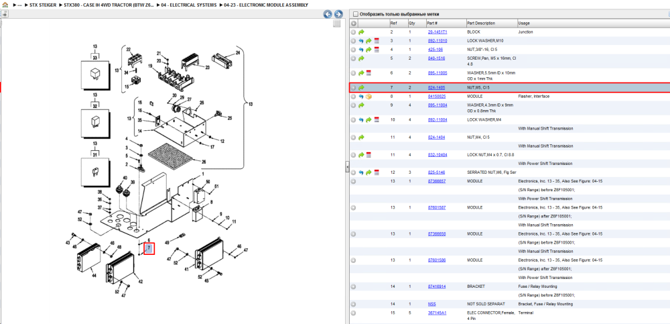670x324 pixels.
Task: Open part number link 367145A1
Action: coord(437,313)
